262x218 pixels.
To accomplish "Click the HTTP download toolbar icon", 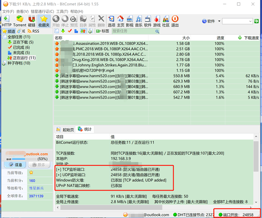I will coord(7,21).
